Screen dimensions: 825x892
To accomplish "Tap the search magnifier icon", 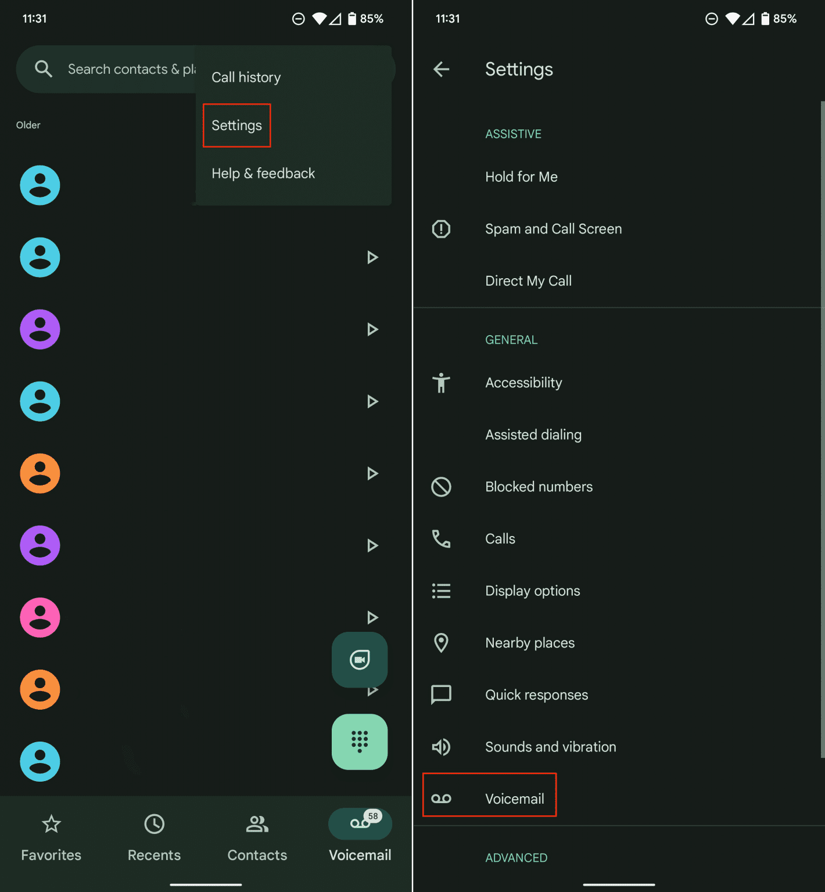I will point(44,69).
